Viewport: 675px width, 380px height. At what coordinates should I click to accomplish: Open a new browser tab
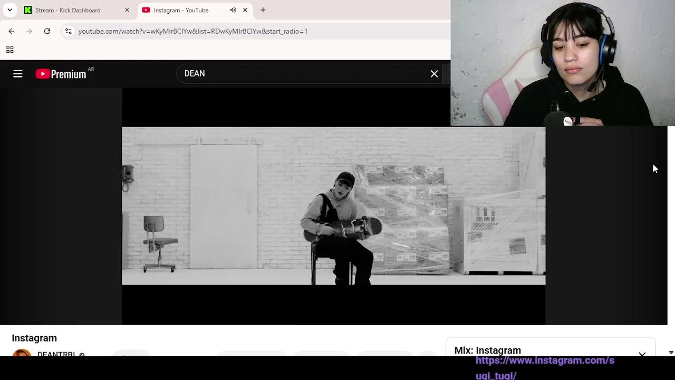263,10
